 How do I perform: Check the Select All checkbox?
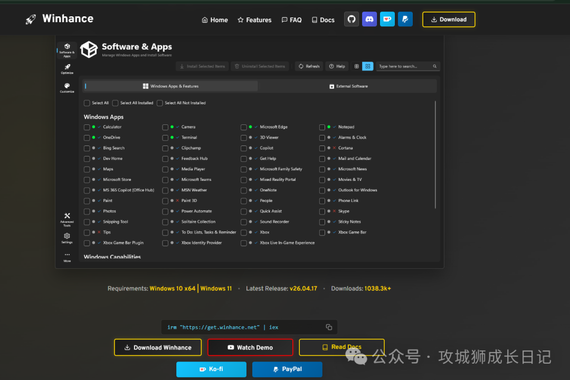point(87,103)
